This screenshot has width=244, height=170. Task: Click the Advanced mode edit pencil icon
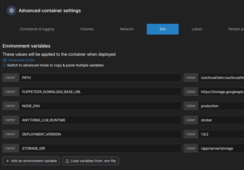(x=5, y=60)
